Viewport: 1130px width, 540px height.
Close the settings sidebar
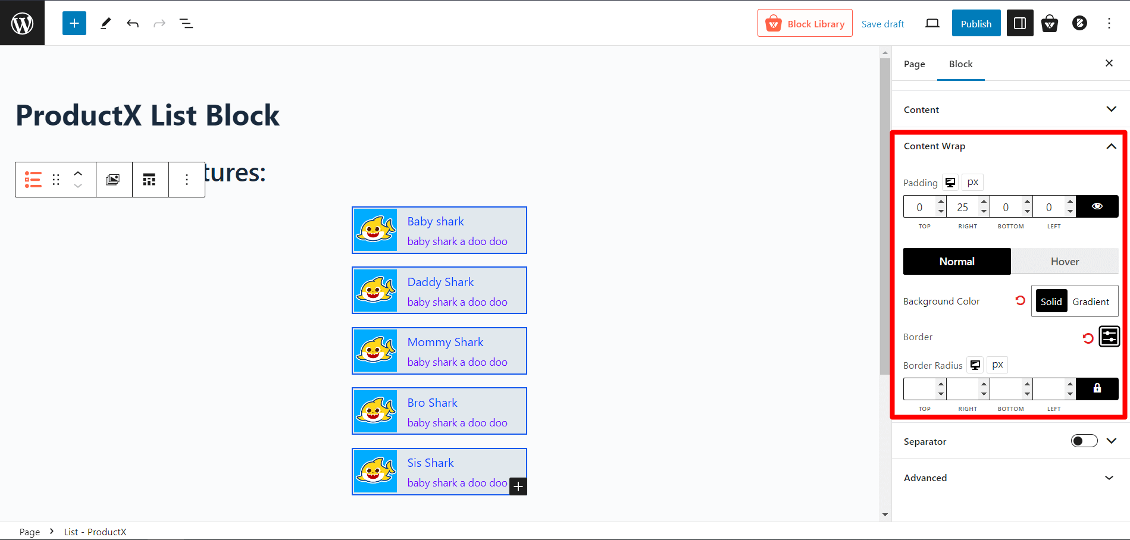[1109, 63]
